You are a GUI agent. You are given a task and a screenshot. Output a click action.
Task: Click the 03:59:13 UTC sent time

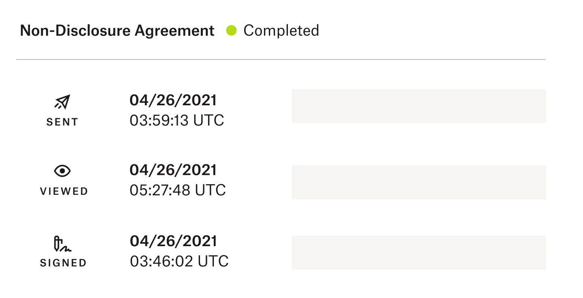click(x=177, y=120)
